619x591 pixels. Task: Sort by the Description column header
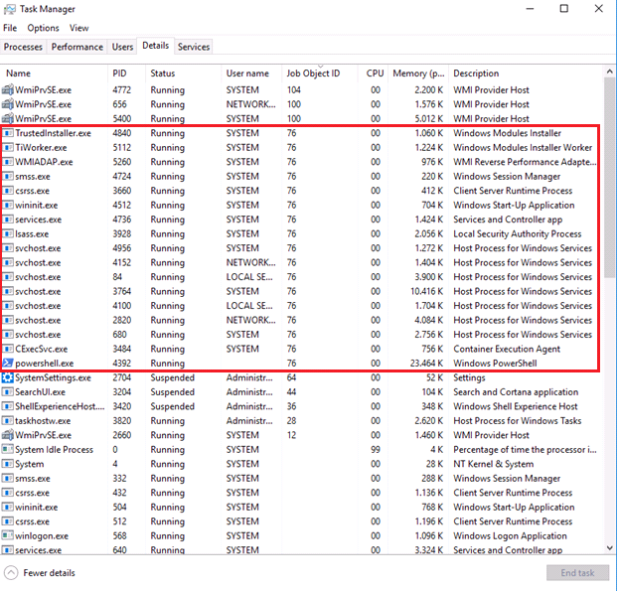point(525,74)
